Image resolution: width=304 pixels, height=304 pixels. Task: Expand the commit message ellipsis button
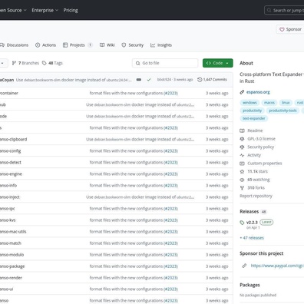click(139, 80)
